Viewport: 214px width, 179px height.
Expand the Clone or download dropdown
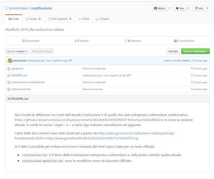coord(195,51)
